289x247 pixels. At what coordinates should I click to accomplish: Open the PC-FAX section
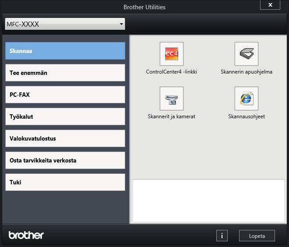(x=65, y=95)
